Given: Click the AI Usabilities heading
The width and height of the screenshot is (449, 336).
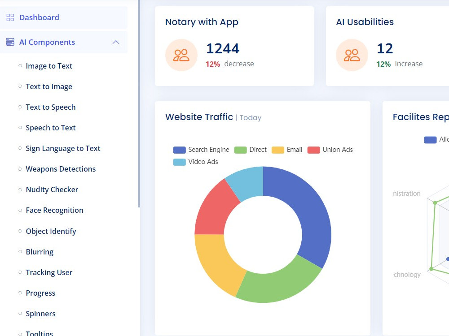Looking at the screenshot, I should pos(365,22).
